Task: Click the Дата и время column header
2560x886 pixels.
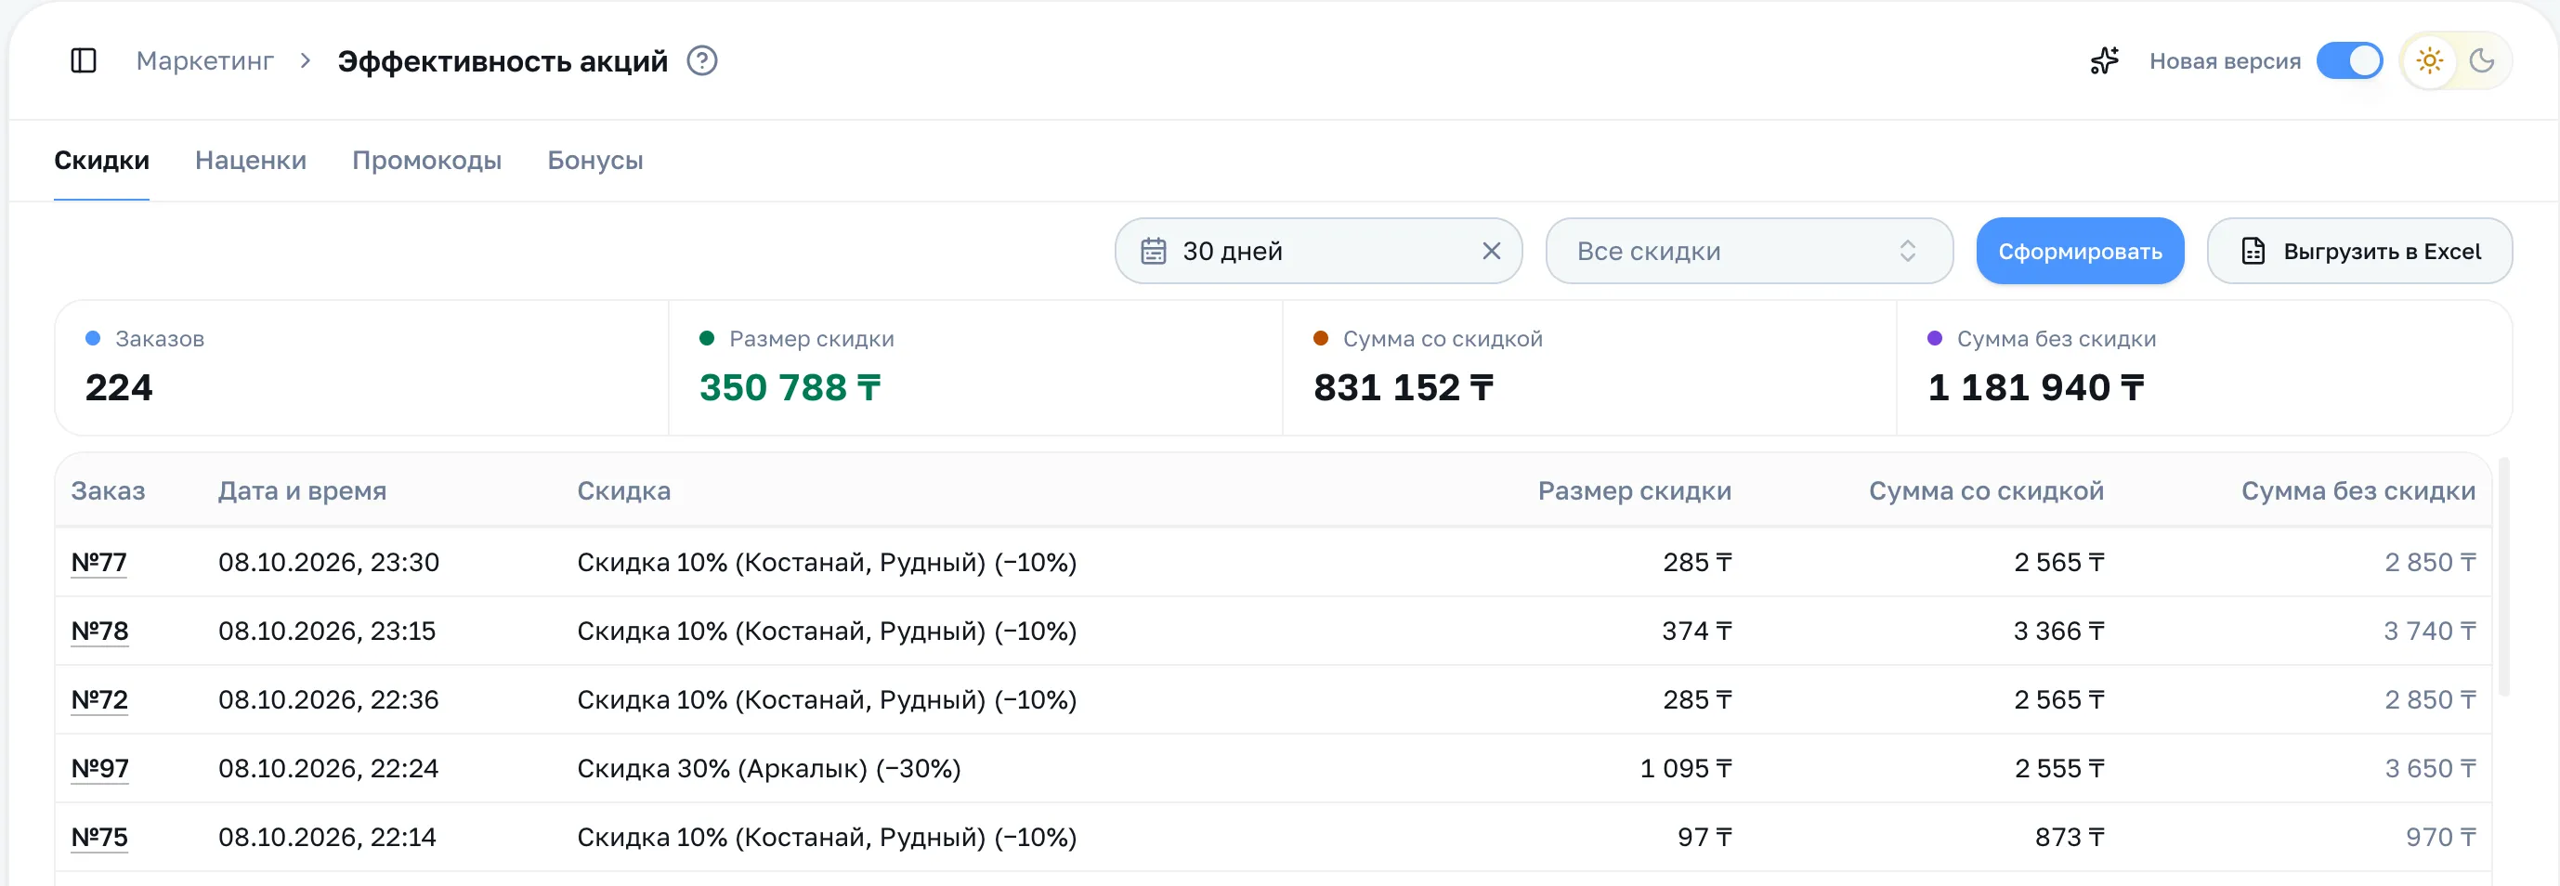Action: pos(302,490)
